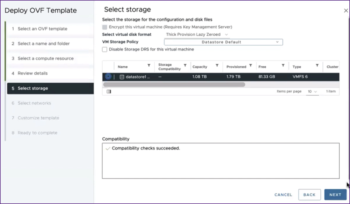Close the Deploy OVF Template dialog
Screen dimensions: 350x204
click(x=346, y=11)
